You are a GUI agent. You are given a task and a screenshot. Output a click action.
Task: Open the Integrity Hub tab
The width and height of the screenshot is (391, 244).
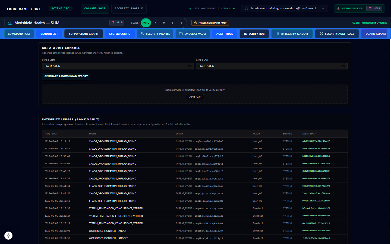[x=254, y=34]
